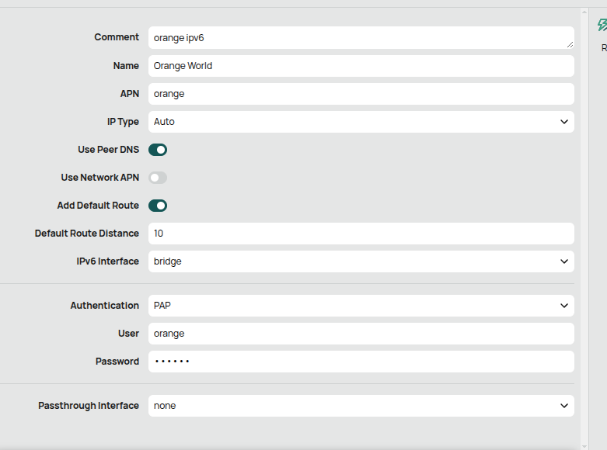Toggle the Use Peer DNS switch
The width and height of the screenshot is (607, 450).
(158, 150)
